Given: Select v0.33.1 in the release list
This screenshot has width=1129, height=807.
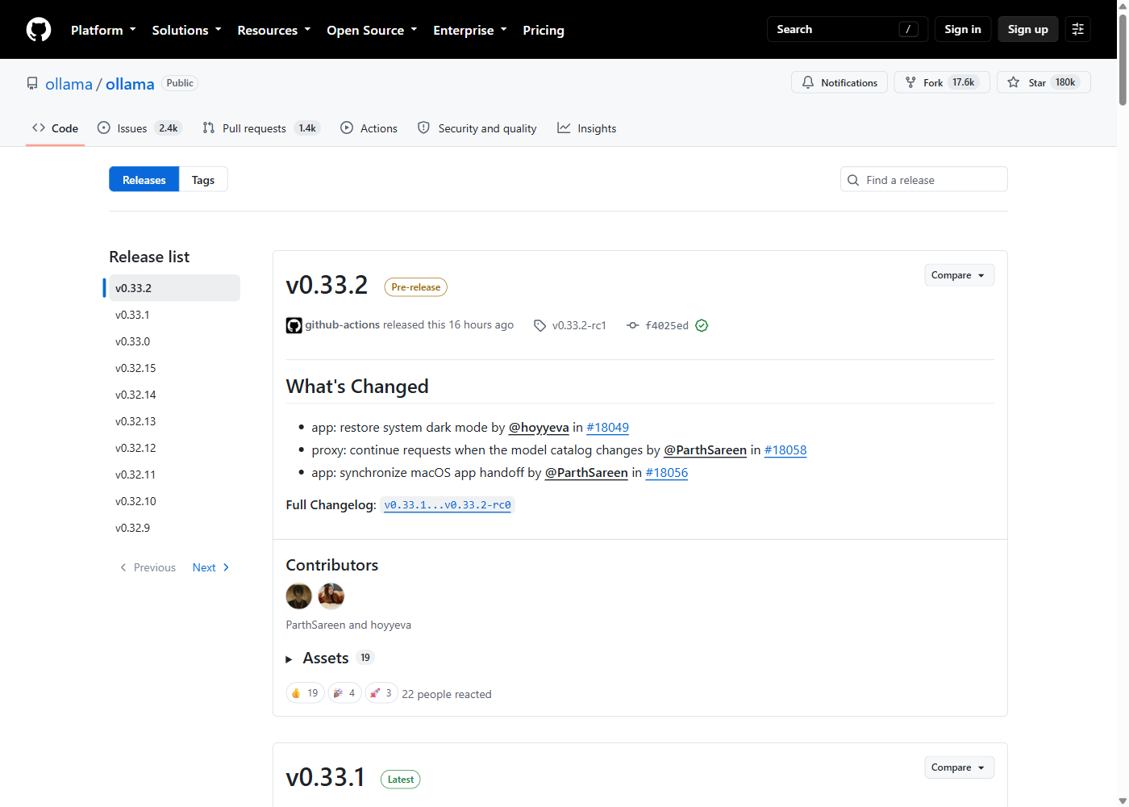Looking at the screenshot, I should (174, 315).
